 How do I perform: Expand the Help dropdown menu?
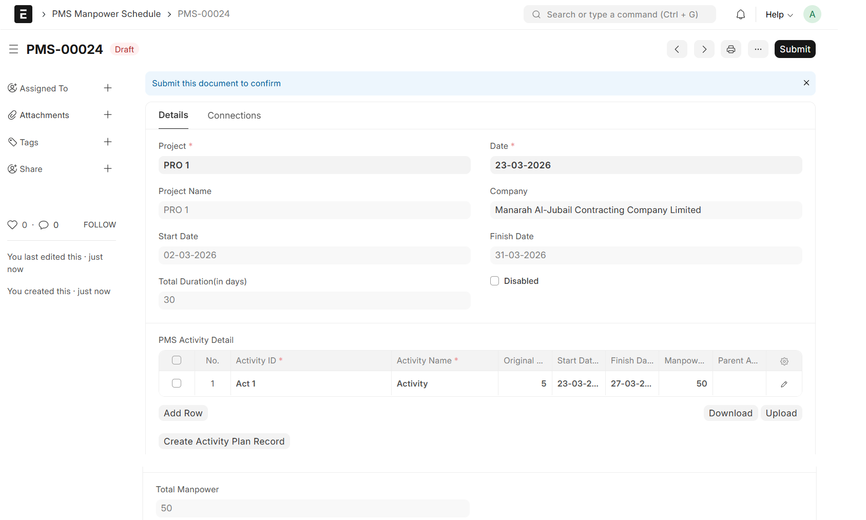click(x=779, y=14)
